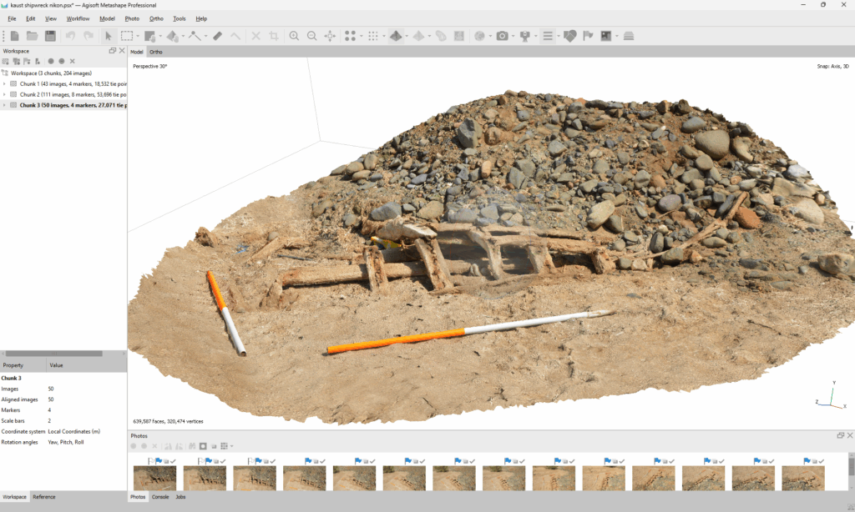The width and height of the screenshot is (855, 512).
Task: Open the Tools menu
Action: tap(180, 18)
